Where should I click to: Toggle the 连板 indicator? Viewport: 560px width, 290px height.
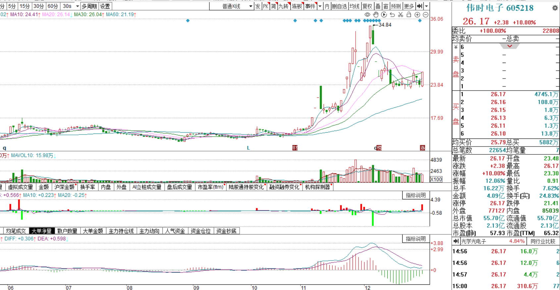297,6
